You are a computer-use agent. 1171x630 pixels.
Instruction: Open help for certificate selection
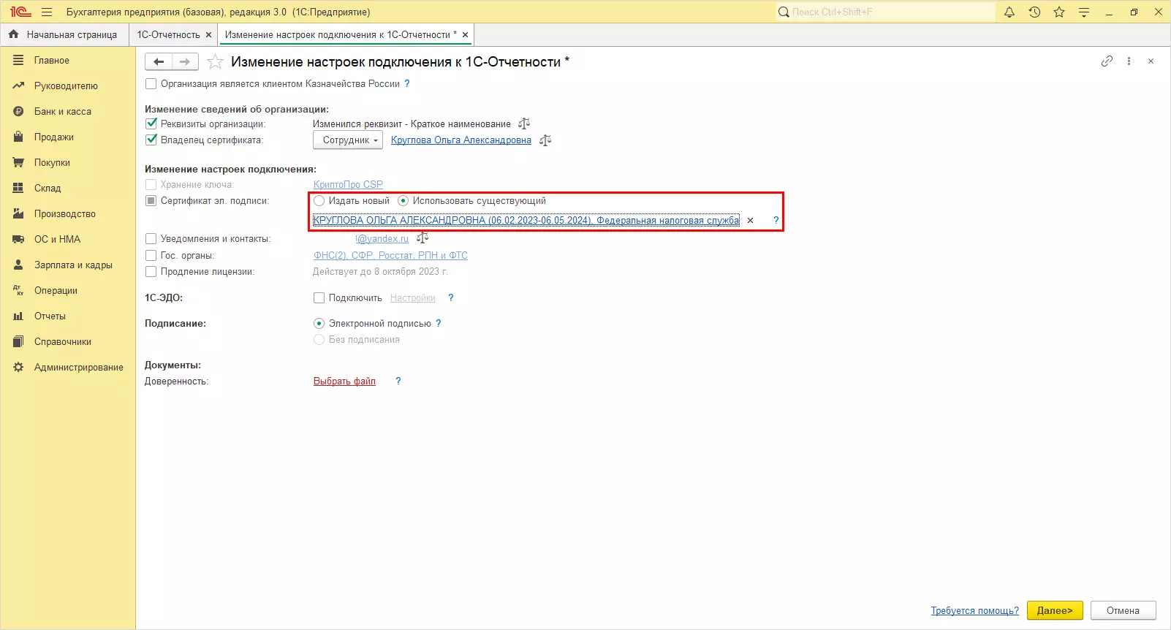pyautogui.click(x=776, y=220)
